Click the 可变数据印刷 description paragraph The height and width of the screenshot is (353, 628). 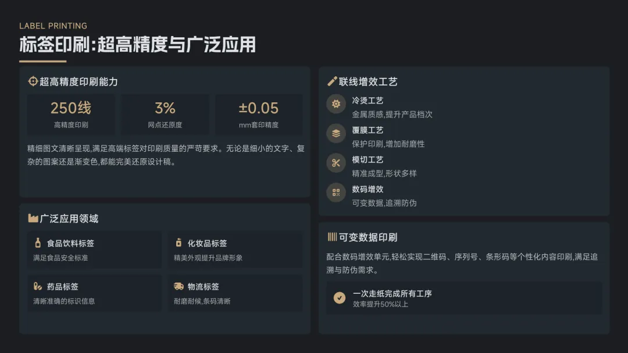click(463, 263)
